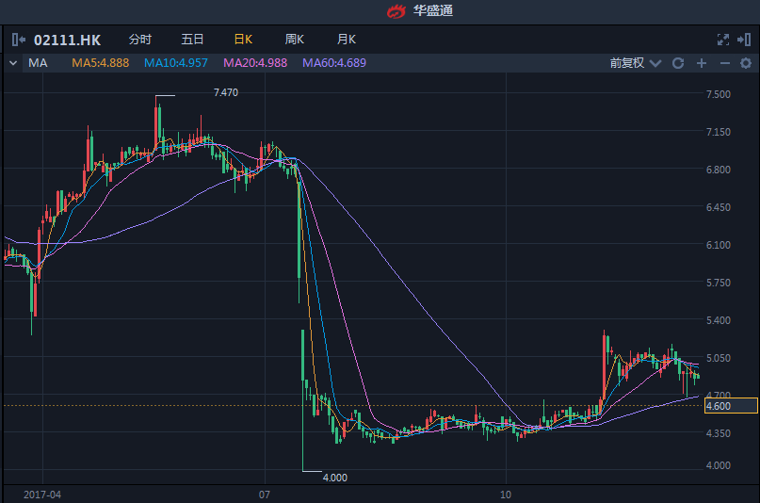Screen dimensions: 760x503
Task: Switch to the 周K tab
Action: point(295,40)
